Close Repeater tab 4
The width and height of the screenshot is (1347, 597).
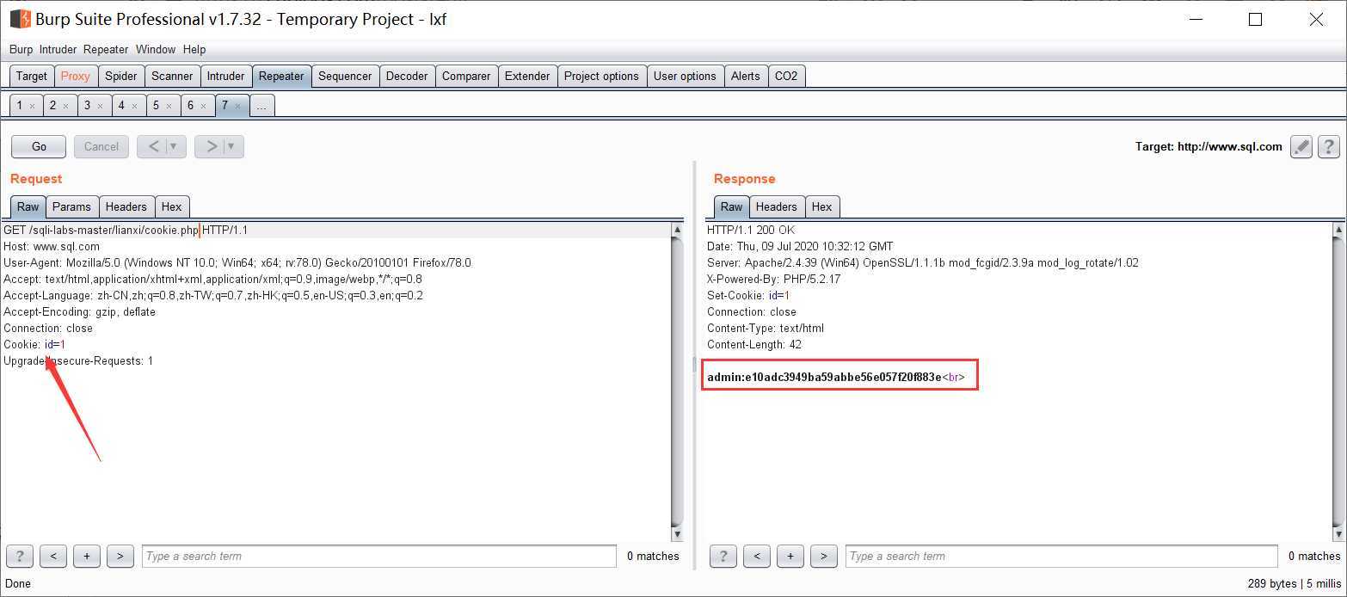(134, 106)
